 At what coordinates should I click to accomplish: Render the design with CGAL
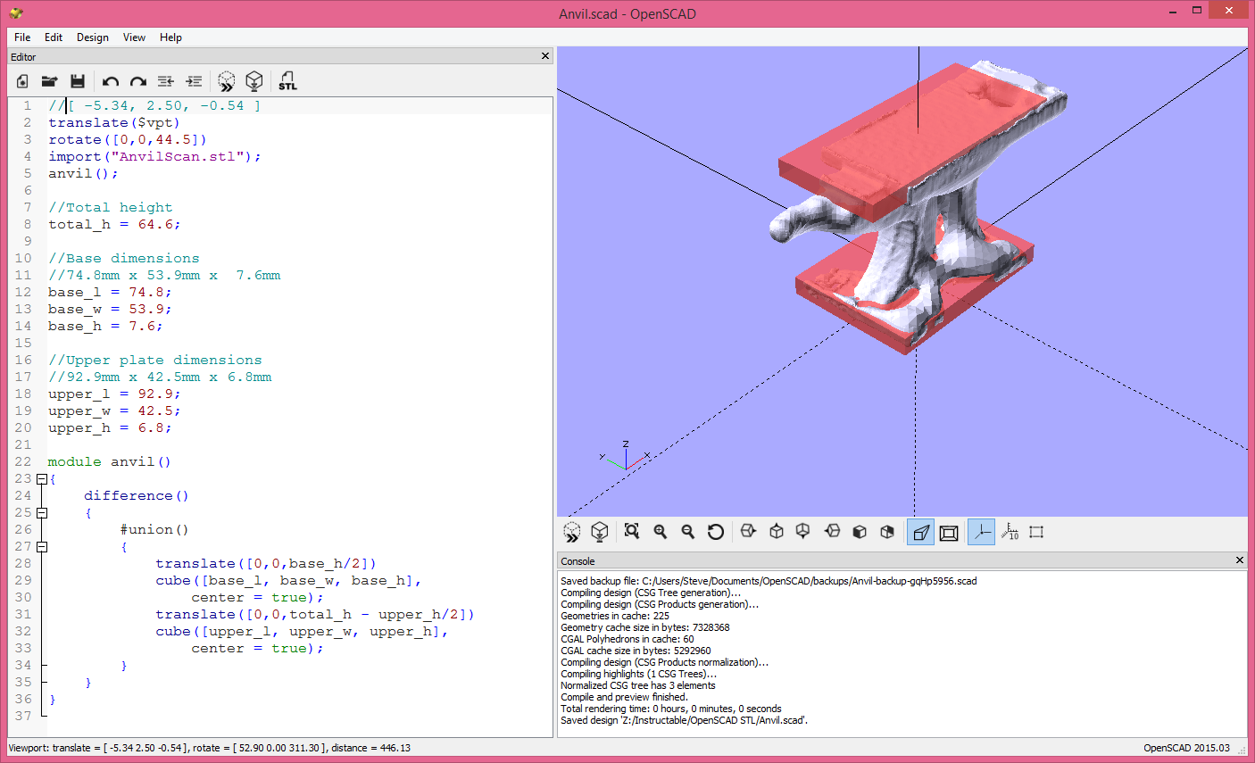click(255, 81)
